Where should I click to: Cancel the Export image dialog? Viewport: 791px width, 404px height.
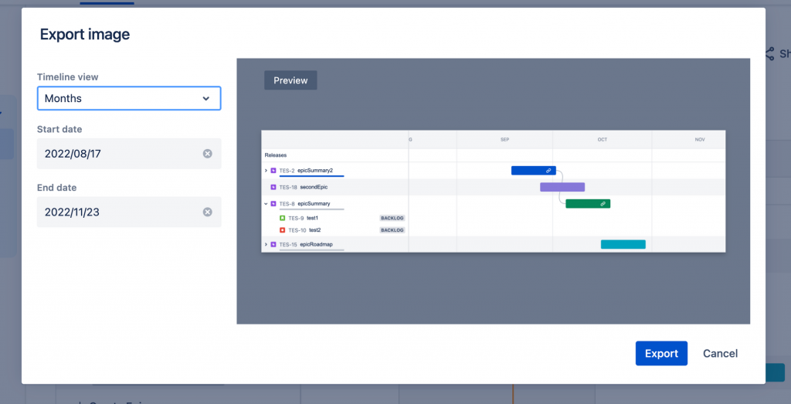click(721, 354)
